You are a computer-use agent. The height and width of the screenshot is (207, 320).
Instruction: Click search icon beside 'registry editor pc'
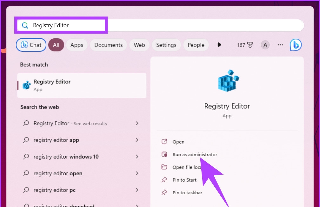pyautogui.click(x=26, y=190)
